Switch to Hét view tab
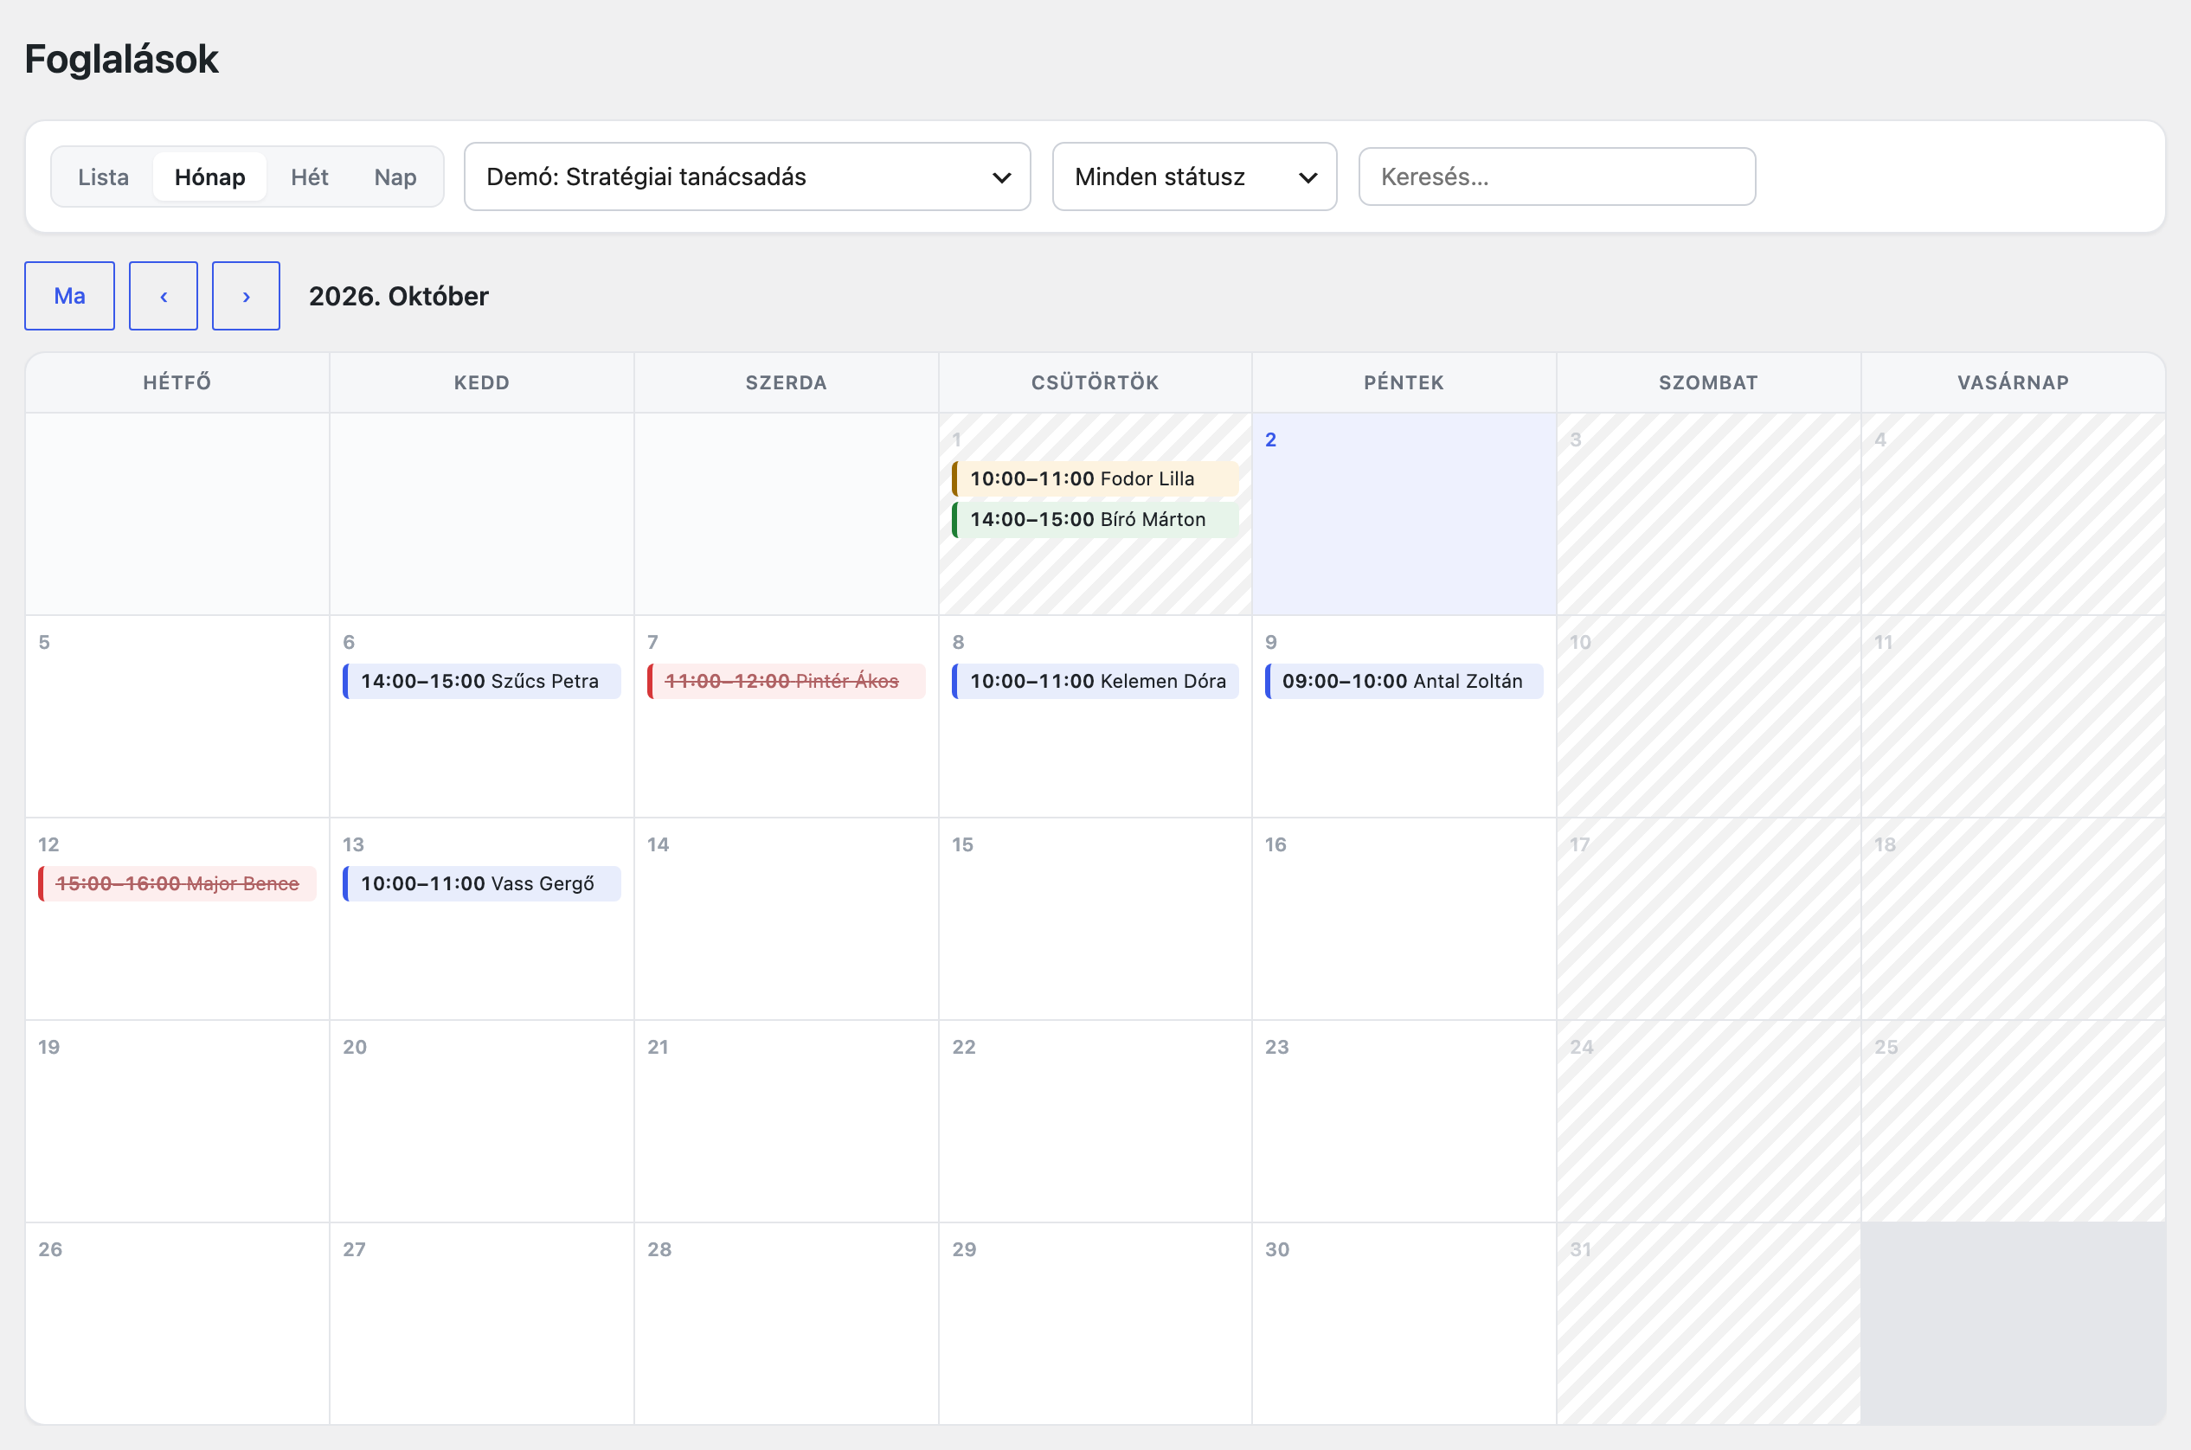This screenshot has height=1450, width=2191. (x=310, y=176)
